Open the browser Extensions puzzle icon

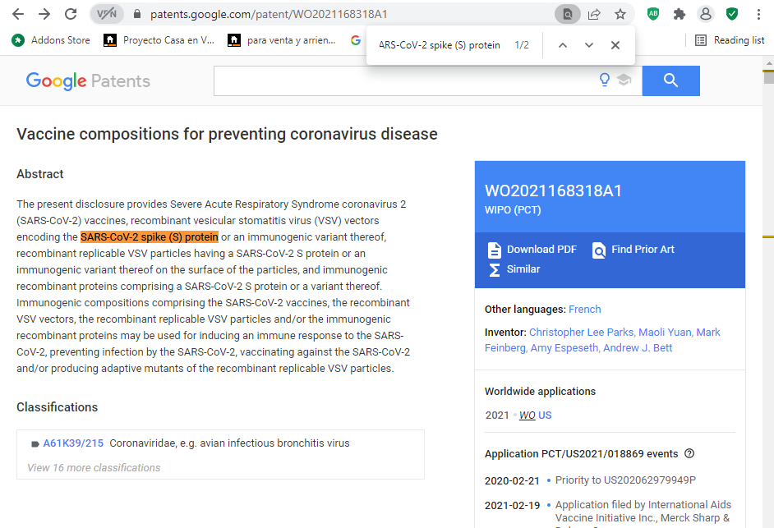click(x=679, y=14)
